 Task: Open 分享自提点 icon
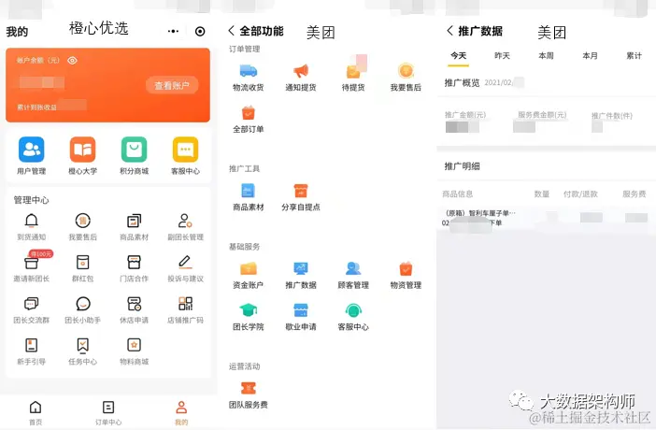pyautogui.click(x=301, y=191)
